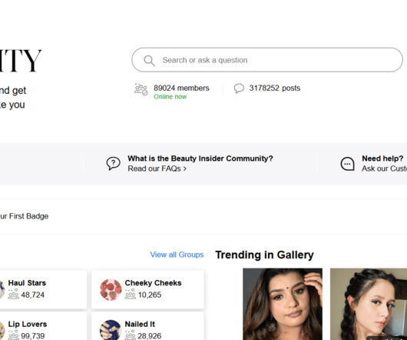Click Lip Lovers member count icon
407x340 pixels.
tap(14, 335)
